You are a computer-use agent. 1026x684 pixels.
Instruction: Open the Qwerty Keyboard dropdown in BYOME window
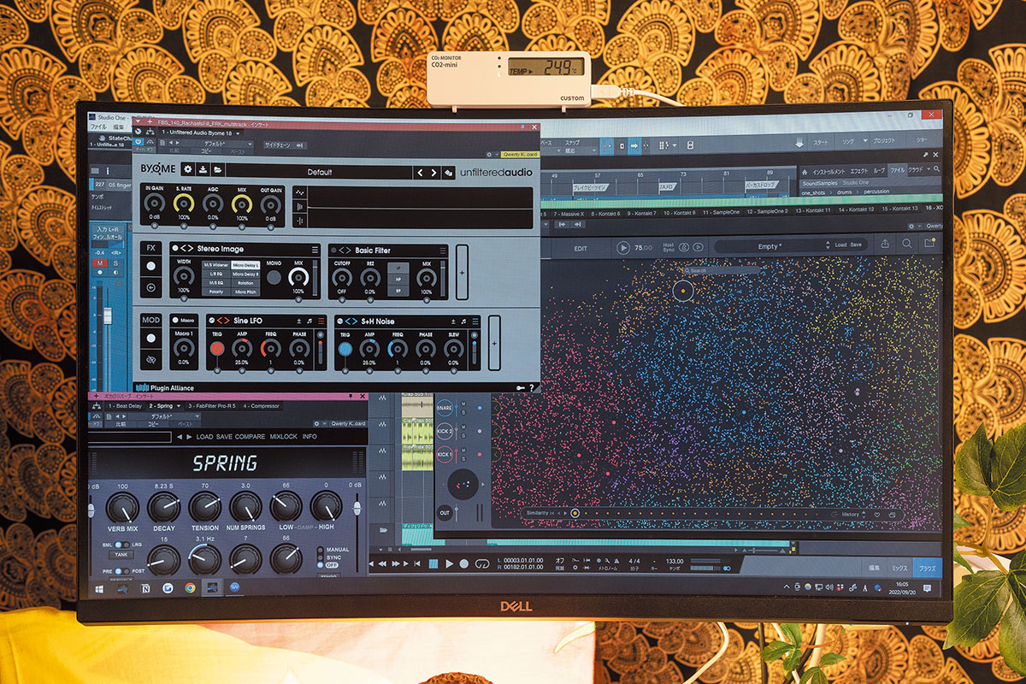519,154
